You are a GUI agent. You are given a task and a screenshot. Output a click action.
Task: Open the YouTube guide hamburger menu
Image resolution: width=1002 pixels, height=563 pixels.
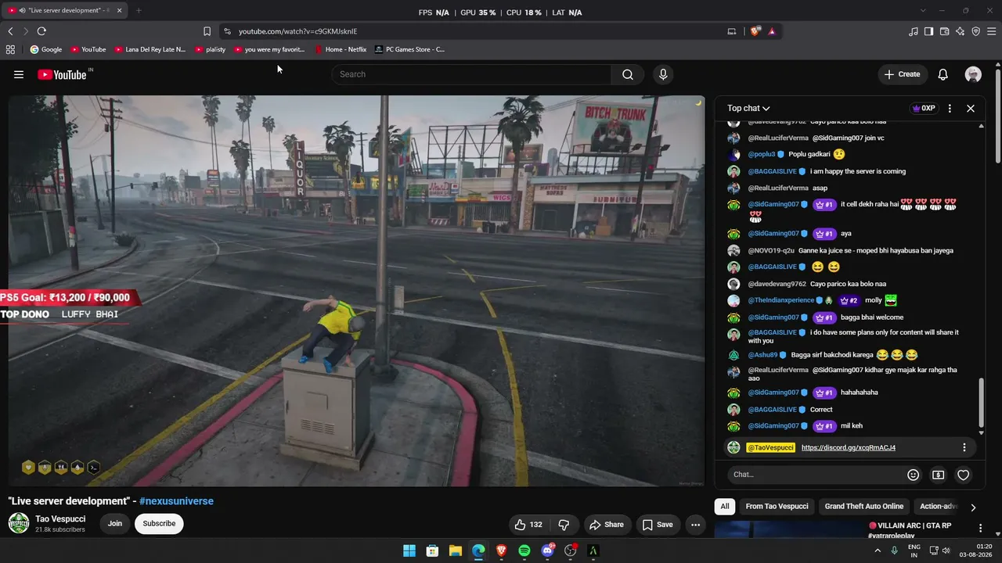[x=19, y=74]
